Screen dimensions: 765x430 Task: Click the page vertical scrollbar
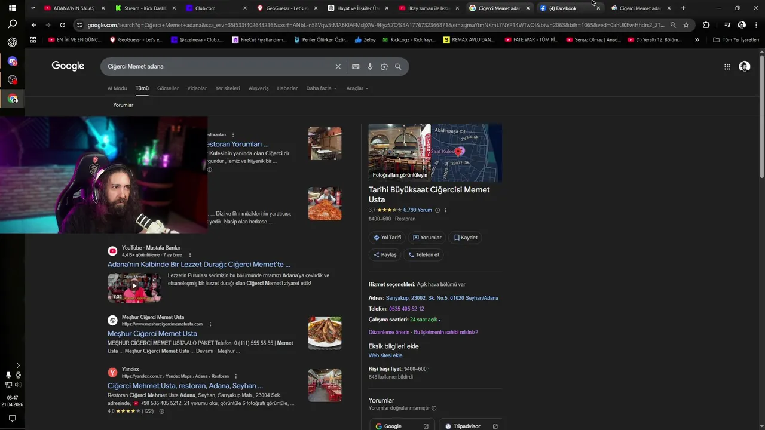coord(761,116)
